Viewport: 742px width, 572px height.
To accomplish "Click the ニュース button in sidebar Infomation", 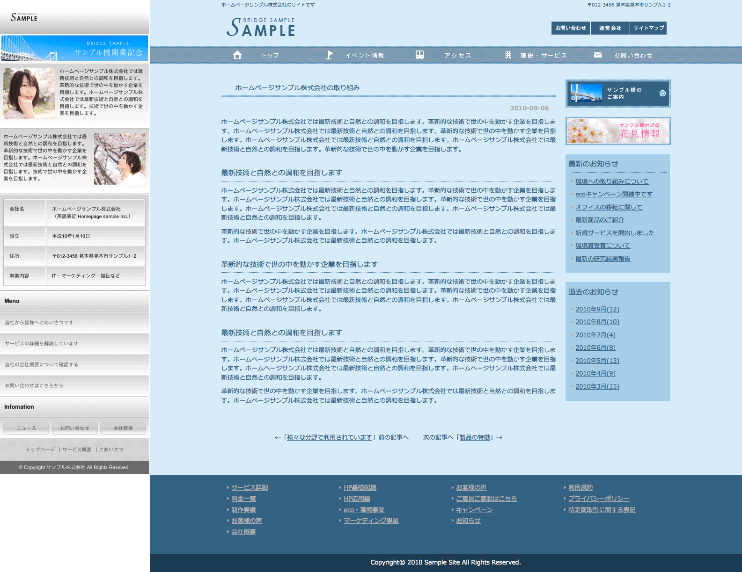I will 26,428.
